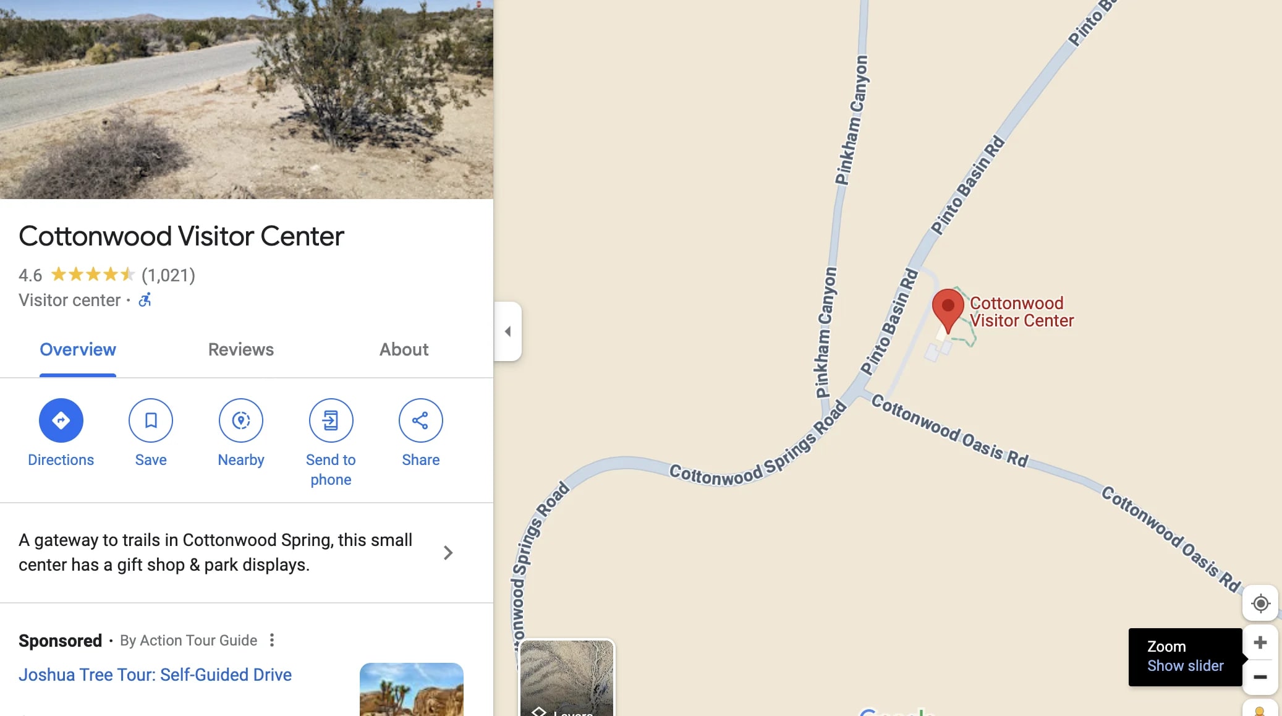Viewport: 1282px width, 716px height.
Task: Switch to the Reviews tab
Action: point(241,349)
